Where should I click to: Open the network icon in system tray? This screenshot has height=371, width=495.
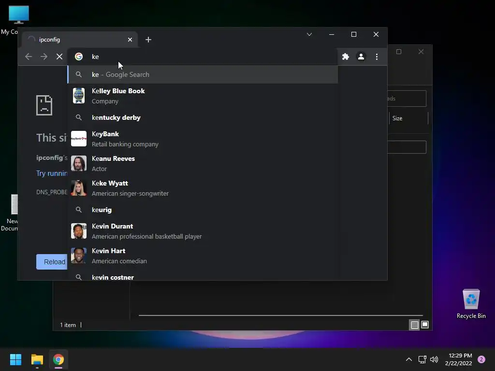(422, 359)
